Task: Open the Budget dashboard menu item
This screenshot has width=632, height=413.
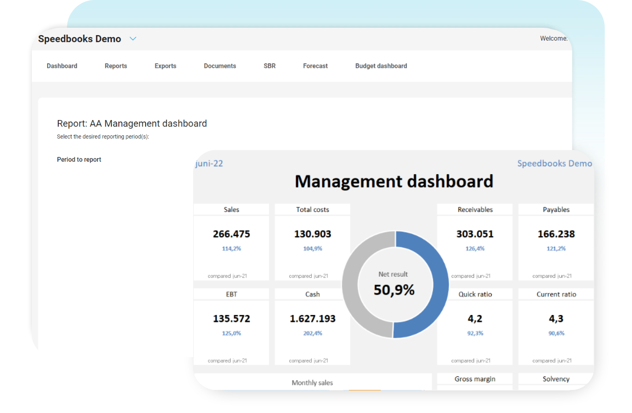Action: click(381, 66)
